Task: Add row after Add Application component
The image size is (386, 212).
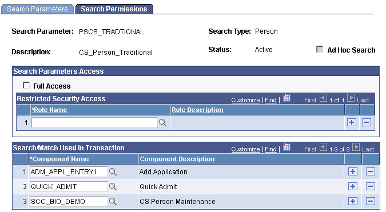Action: 352,171
